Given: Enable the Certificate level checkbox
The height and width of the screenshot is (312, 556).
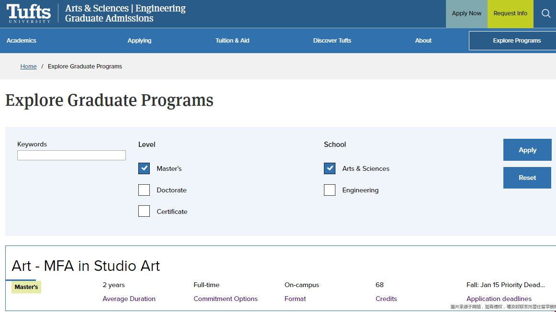Looking at the screenshot, I should (144, 212).
